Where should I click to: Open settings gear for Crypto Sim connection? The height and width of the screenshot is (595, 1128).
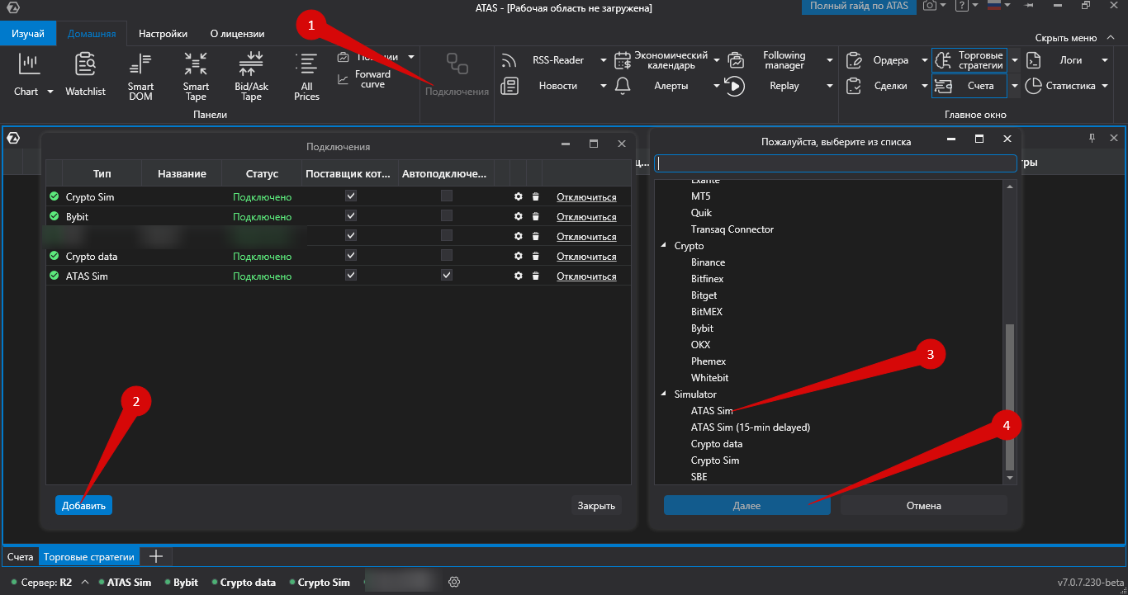coord(519,197)
